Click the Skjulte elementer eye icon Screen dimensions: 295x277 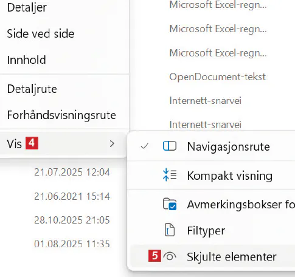[170, 256]
